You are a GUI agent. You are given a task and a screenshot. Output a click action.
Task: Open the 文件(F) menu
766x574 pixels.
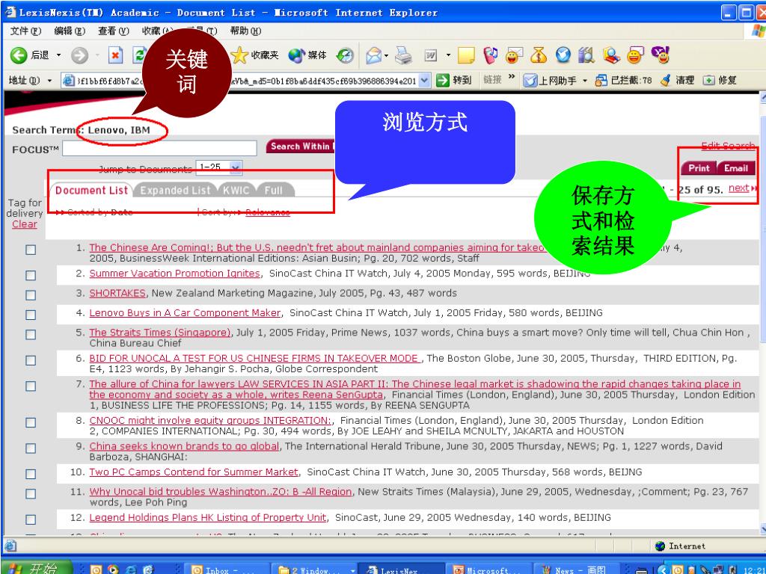pyautogui.click(x=25, y=31)
